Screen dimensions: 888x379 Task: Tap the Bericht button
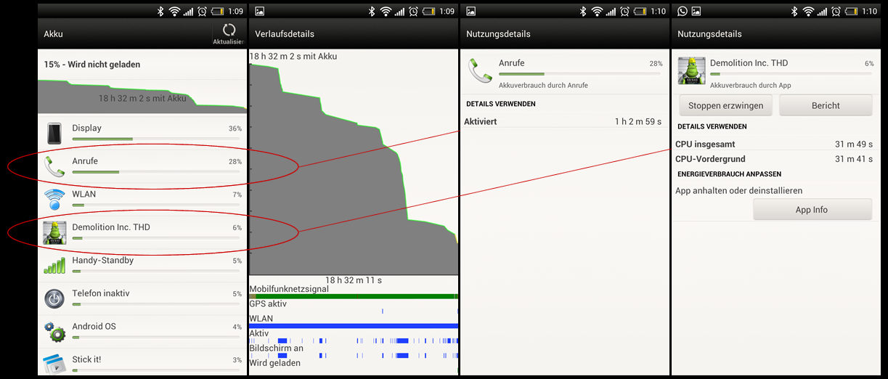coord(826,105)
